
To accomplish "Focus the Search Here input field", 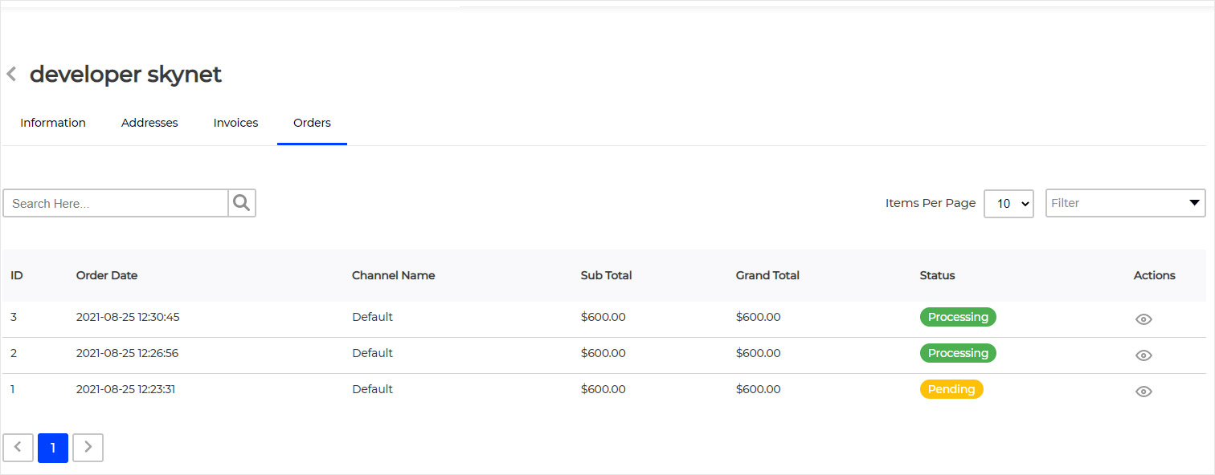I will [116, 204].
